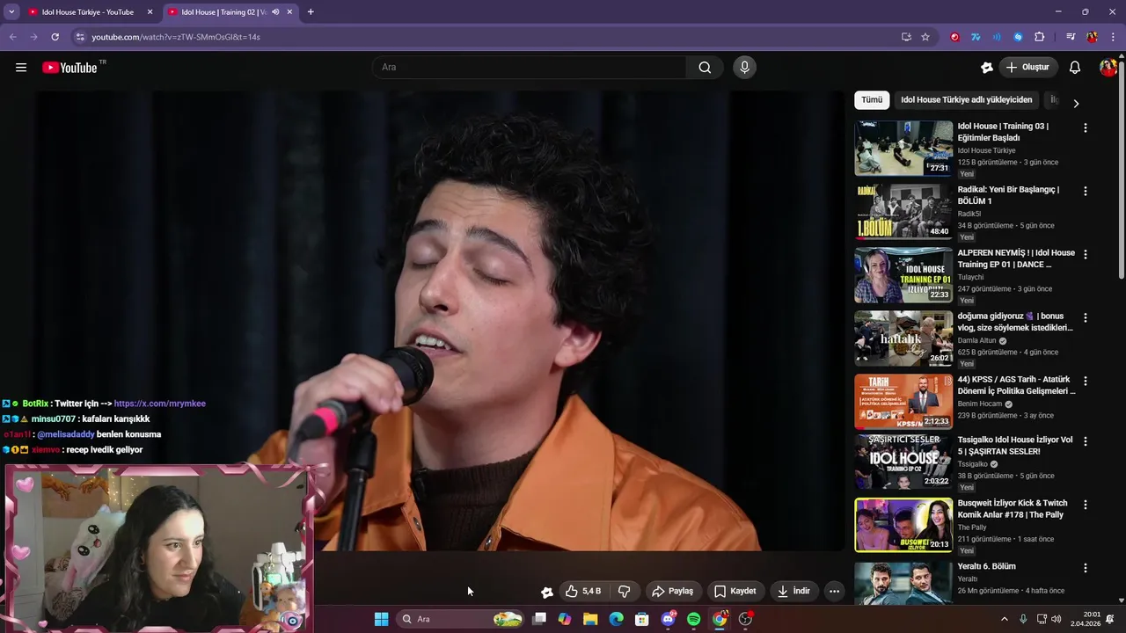This screenshot has width=1126, height=633.
Task: Click sparkle icon left of like button
Action: coord(546,592)
